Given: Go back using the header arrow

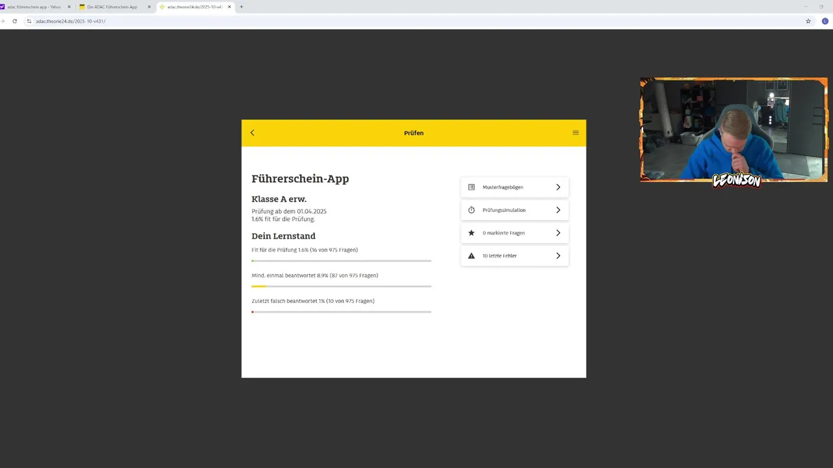Looking at the screenshot, I should [253, 133].
